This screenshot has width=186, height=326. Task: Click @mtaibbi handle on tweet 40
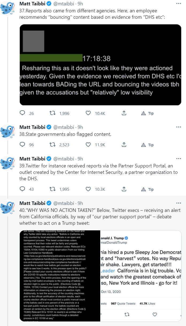(64, 203)
